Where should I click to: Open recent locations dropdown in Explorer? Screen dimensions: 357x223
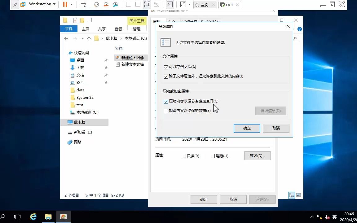click(x=82, y=39)
